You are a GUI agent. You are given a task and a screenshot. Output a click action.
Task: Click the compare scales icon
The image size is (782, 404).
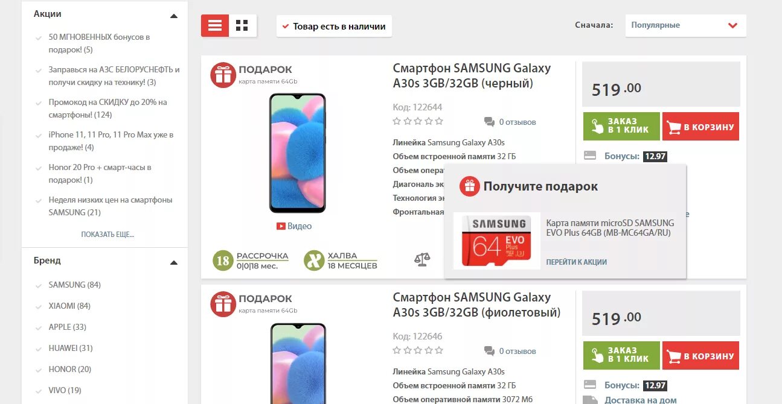pos(422,260)
